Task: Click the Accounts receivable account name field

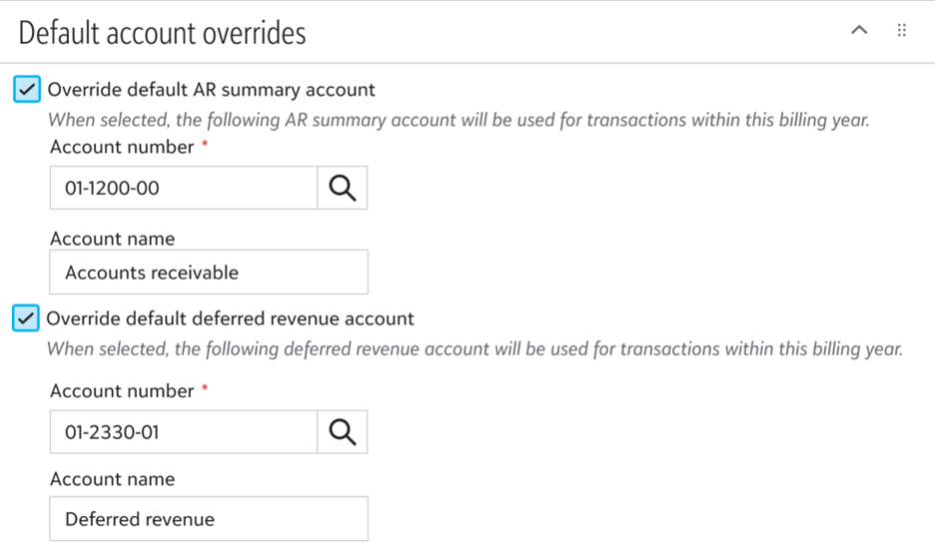Action: point(208,273)
